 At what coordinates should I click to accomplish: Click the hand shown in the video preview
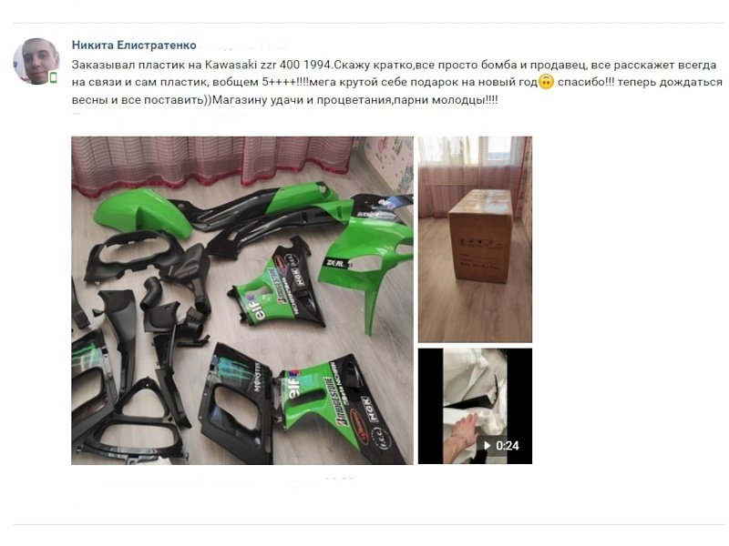pyautogui.click(x=460, y=437)
